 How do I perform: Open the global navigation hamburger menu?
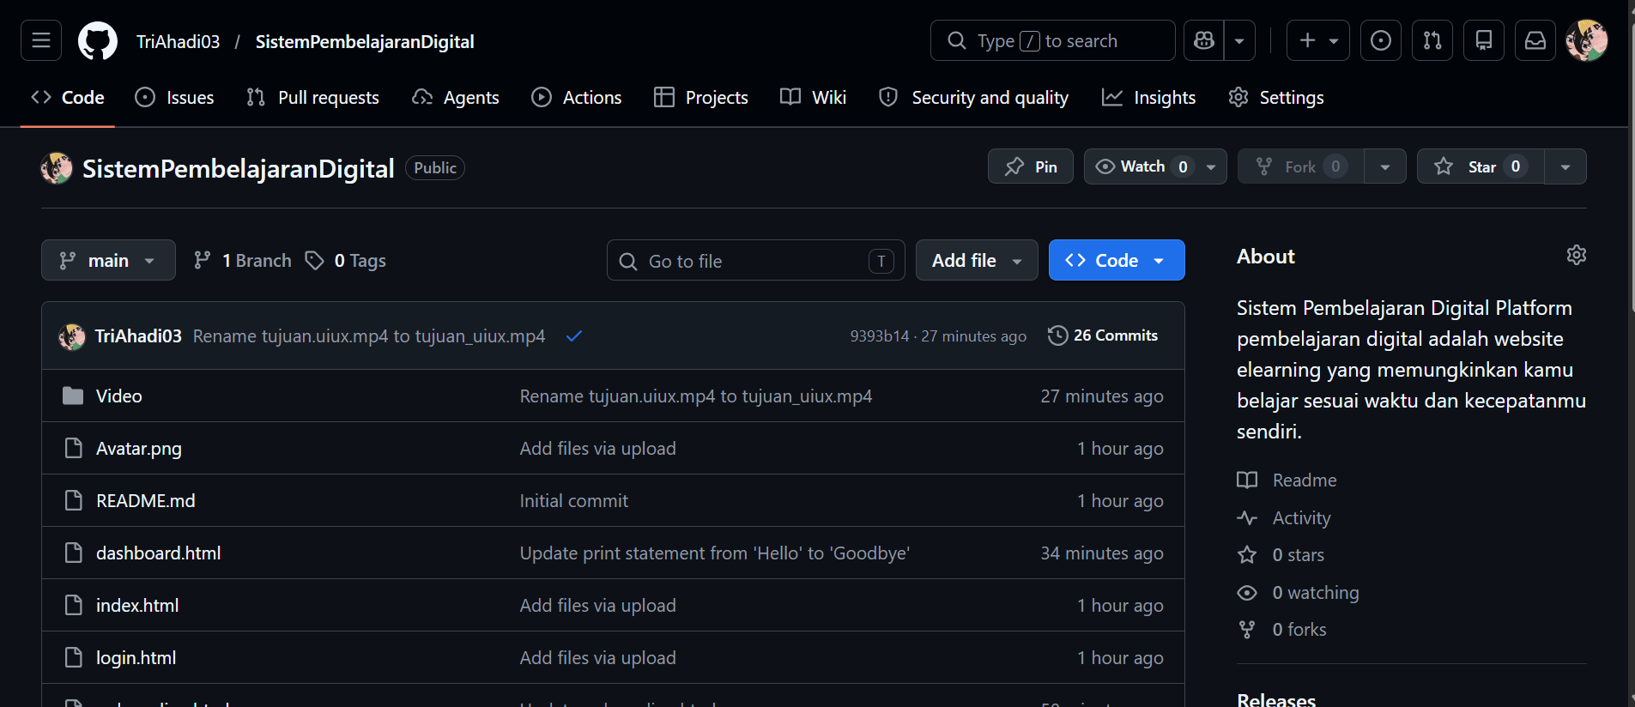pyautogui.click(x=41, y=40)
